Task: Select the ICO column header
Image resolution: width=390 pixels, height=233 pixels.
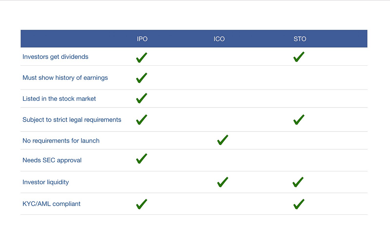Action: (219, 39)
